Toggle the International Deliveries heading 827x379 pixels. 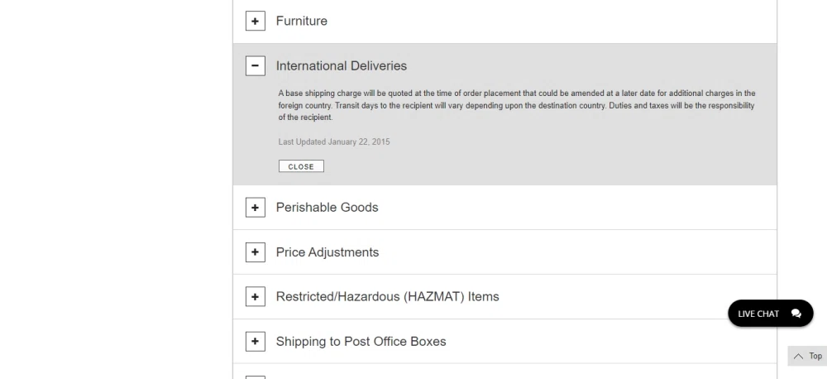click(342, 66)
